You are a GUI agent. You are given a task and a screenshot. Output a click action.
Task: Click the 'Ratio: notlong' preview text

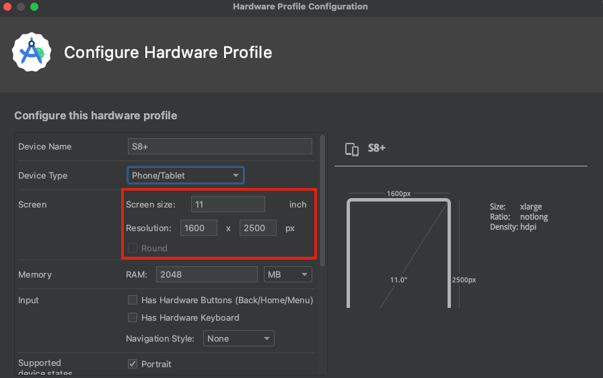[x=519, y=217]
